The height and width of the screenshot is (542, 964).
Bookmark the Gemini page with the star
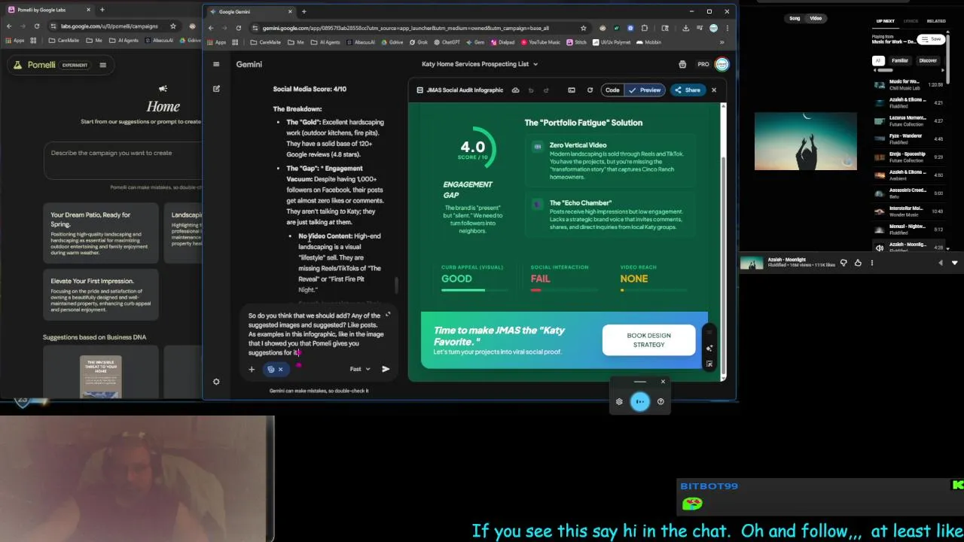pyautogui.click(x=583, y=28)
